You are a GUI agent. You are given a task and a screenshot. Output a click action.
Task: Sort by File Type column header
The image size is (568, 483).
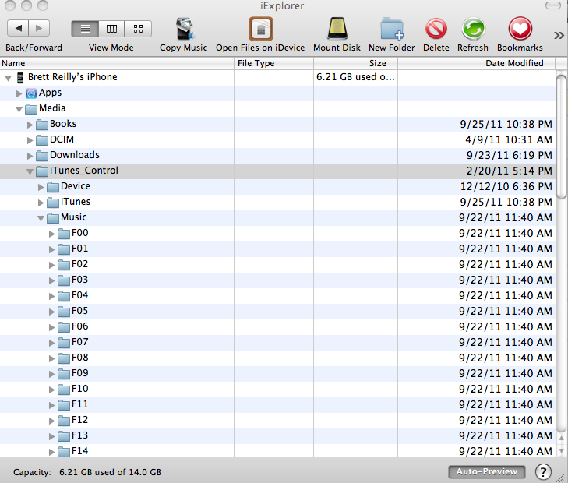tap(273, 63)
